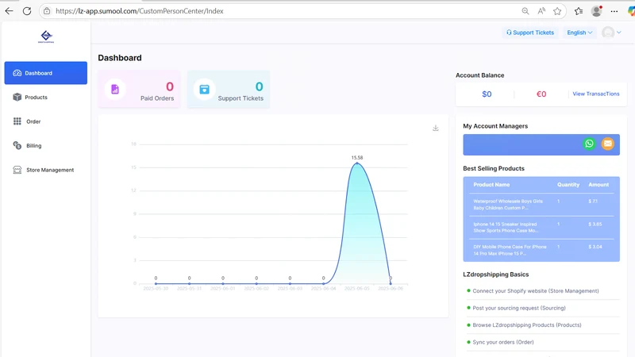635x357 pixels.
Task: Go to Products menu item
Action: [x=46, y=97]
